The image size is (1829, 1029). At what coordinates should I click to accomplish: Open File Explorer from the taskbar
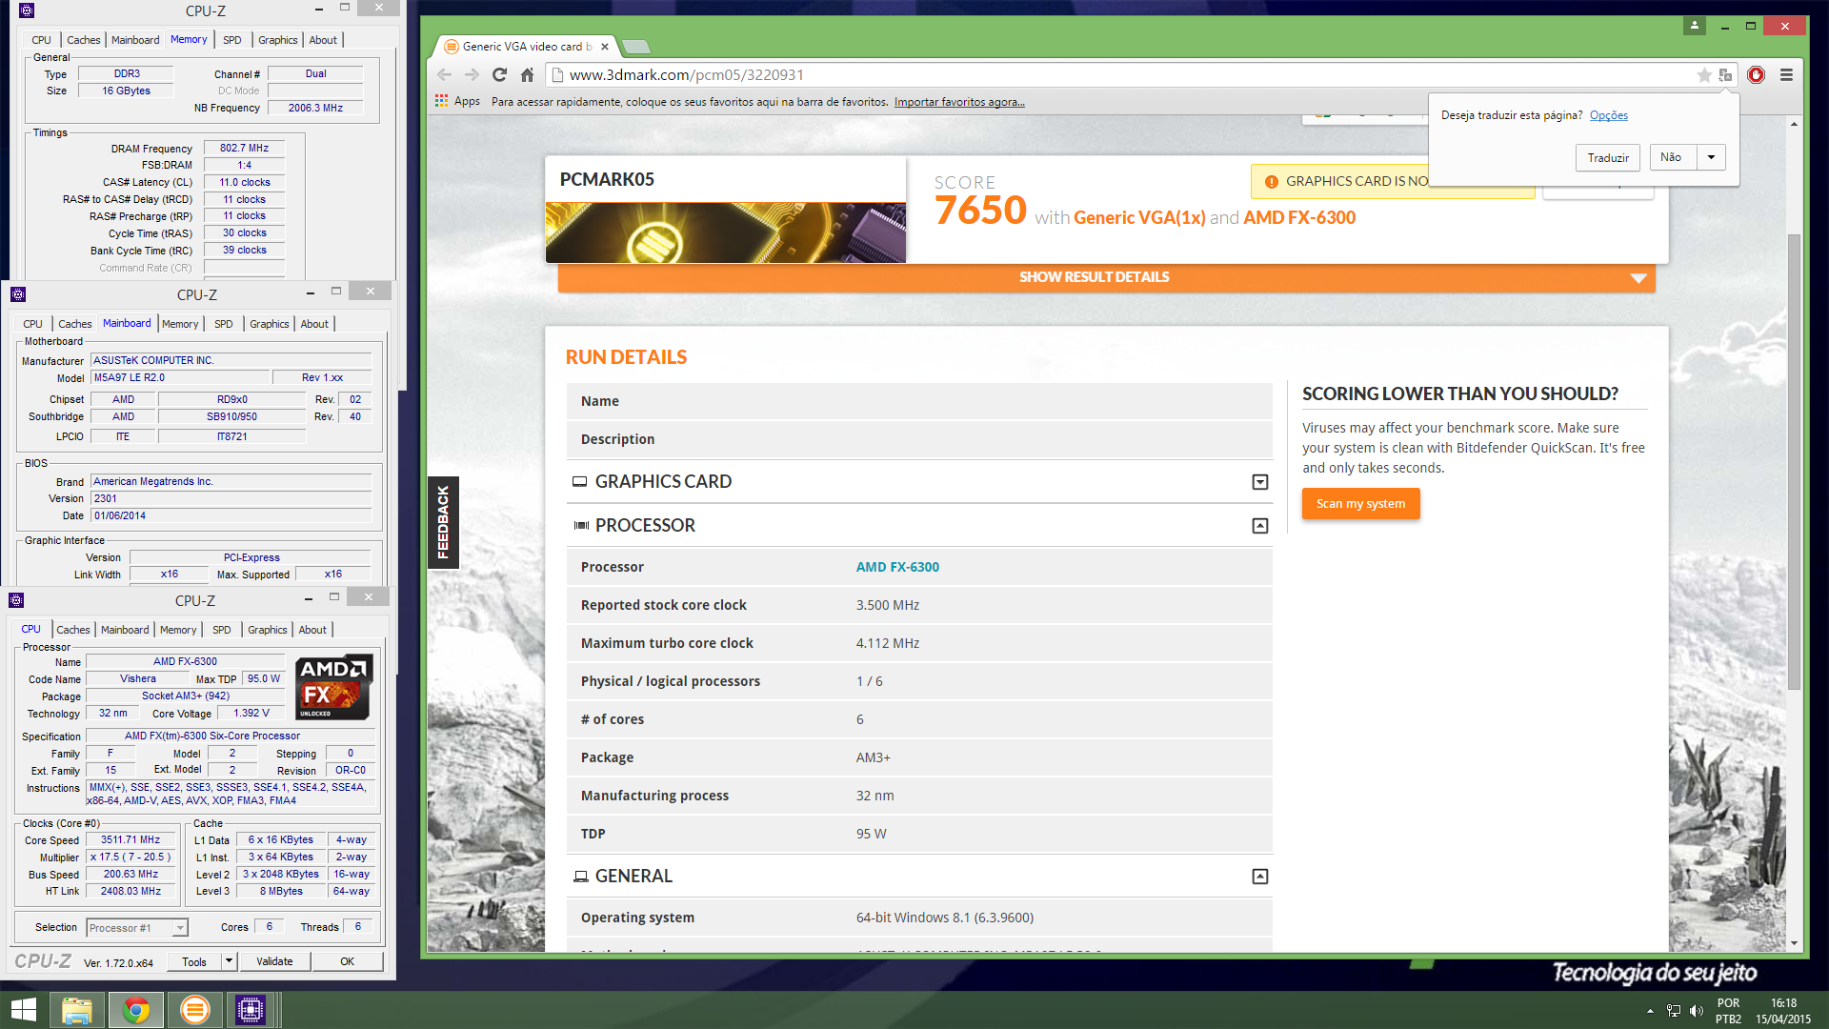[x=77, y=1010]
